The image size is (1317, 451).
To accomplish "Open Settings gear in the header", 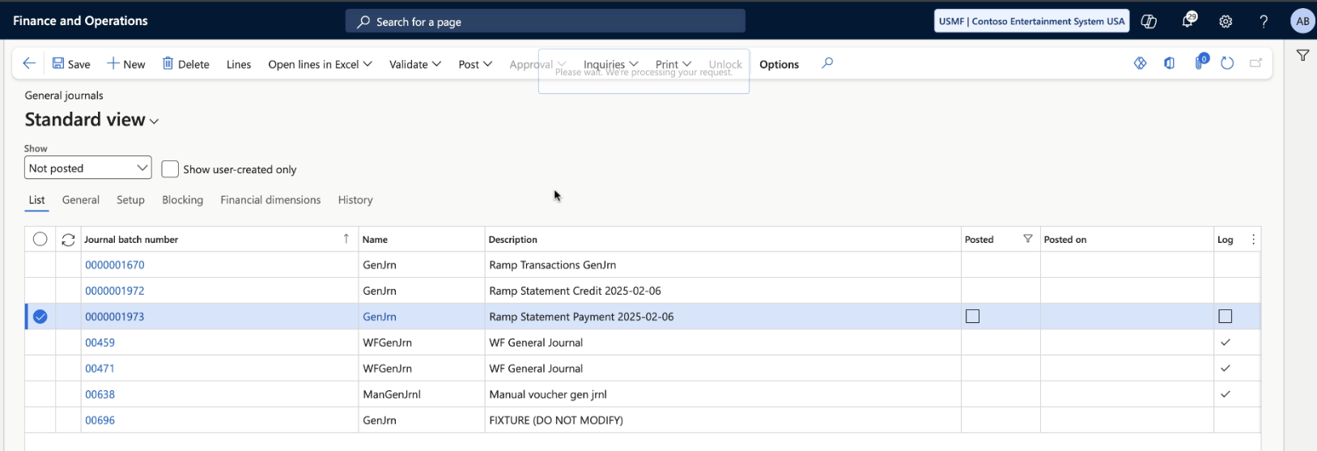I will [1226, 21].
